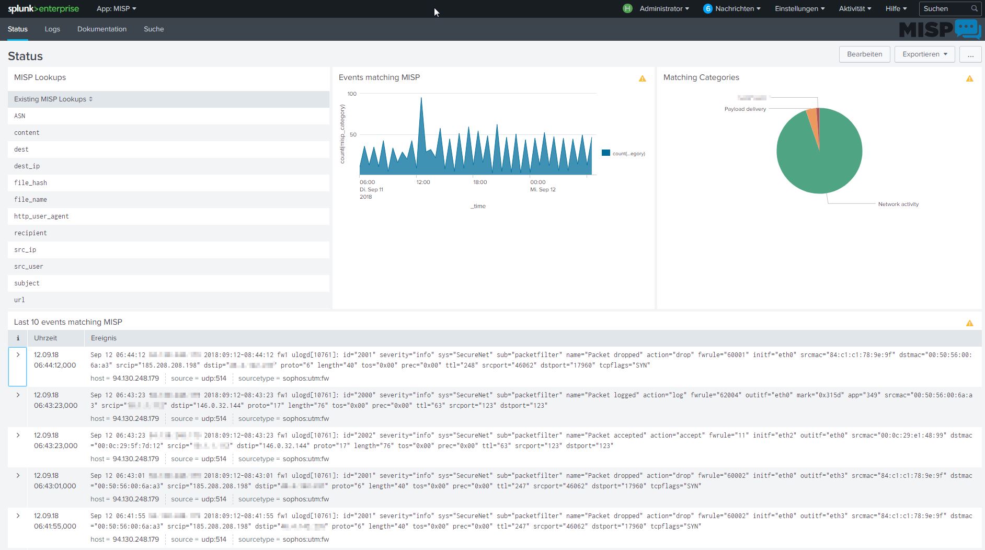Click the green H user avatar icon

tap(627, 8)
